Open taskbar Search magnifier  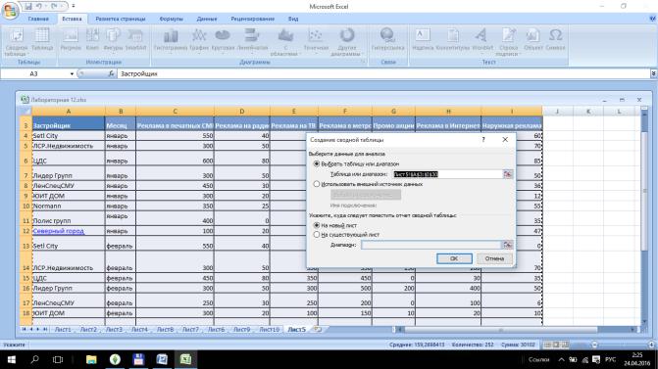35,359
